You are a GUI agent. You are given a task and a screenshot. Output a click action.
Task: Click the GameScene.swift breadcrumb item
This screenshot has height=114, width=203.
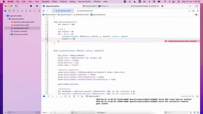[81, 15]
